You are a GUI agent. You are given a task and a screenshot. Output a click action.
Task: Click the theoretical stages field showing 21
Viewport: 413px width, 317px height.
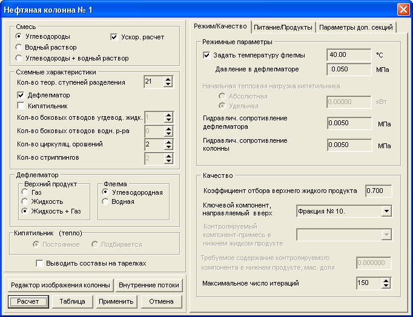(x=154, y=82)
